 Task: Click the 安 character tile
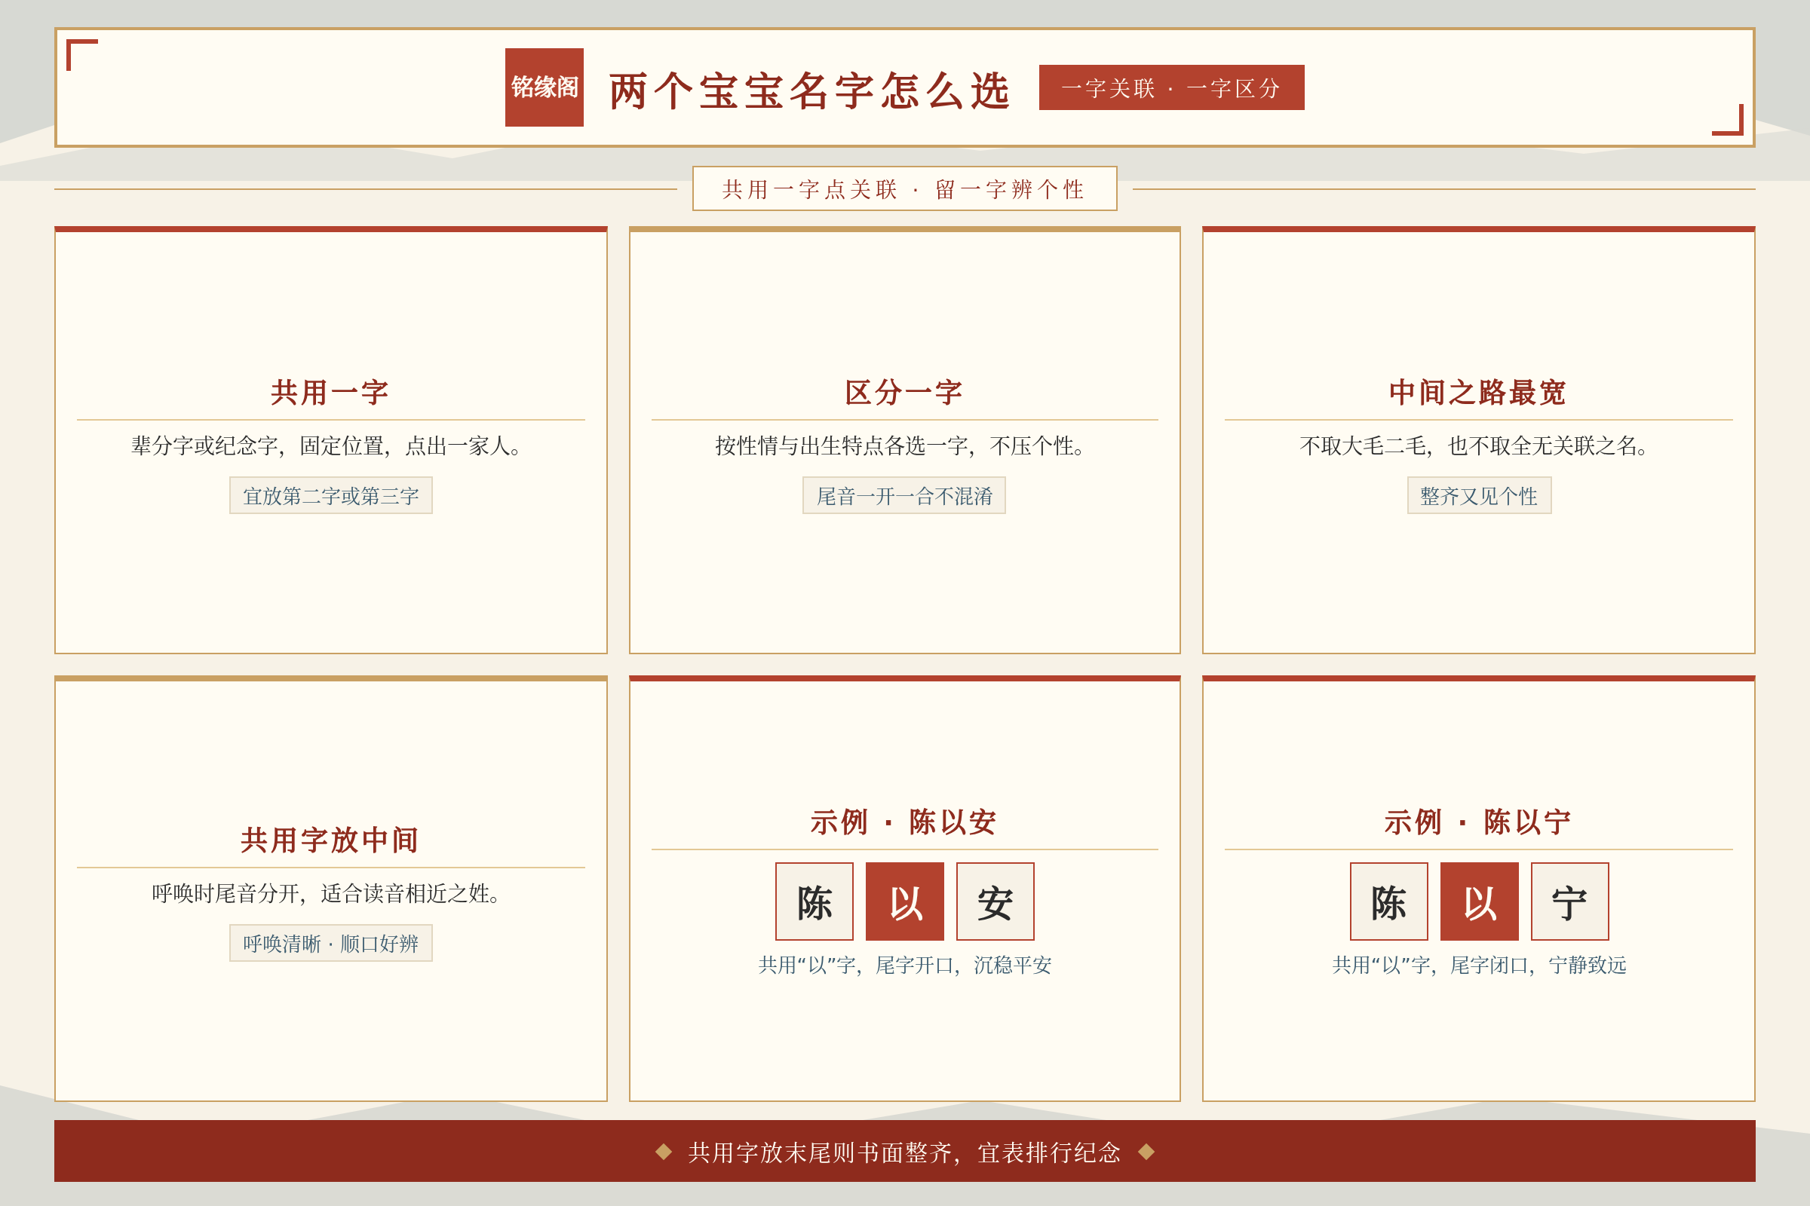[x=995, y=901]
